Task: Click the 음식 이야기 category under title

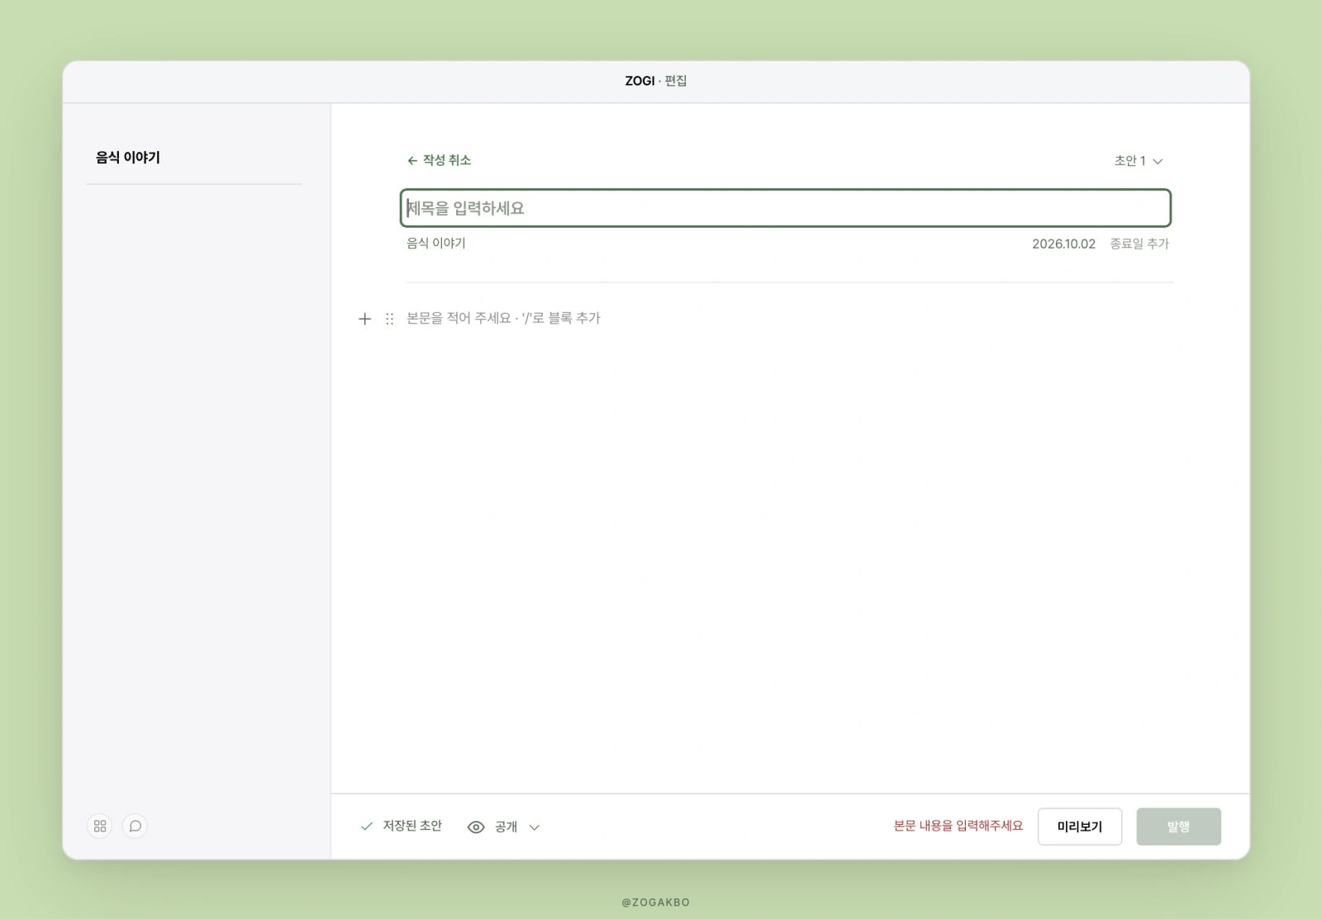Action: 436,243
